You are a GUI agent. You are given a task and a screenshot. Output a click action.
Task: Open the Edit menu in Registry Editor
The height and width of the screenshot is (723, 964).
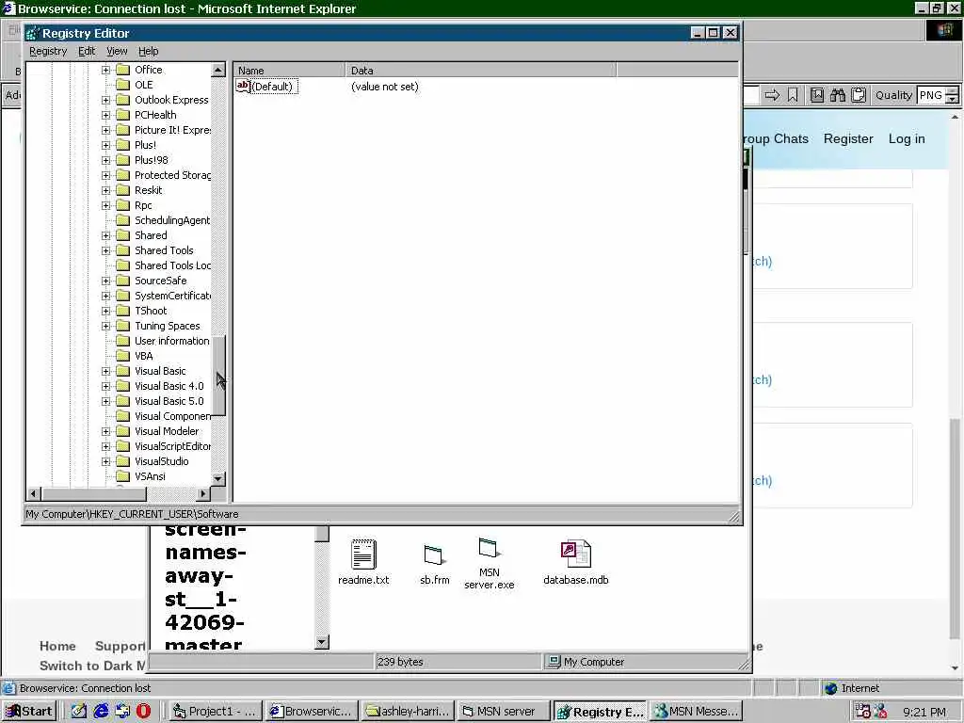point(87,51)
